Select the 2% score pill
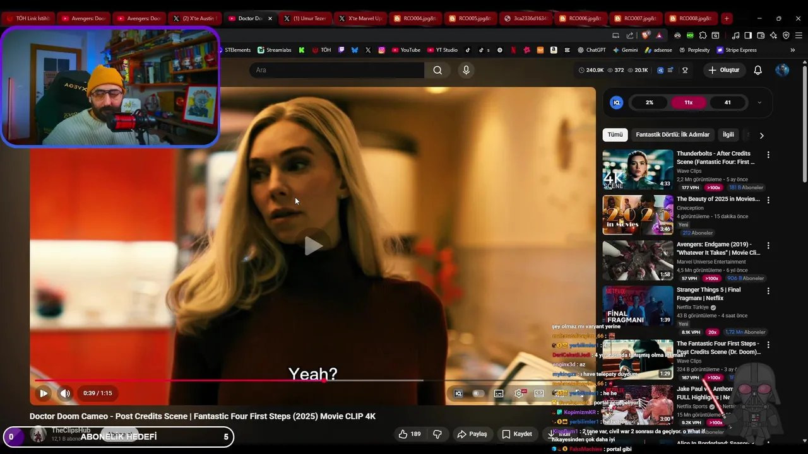This screenshot has width=808, height=454. (650, 102)
